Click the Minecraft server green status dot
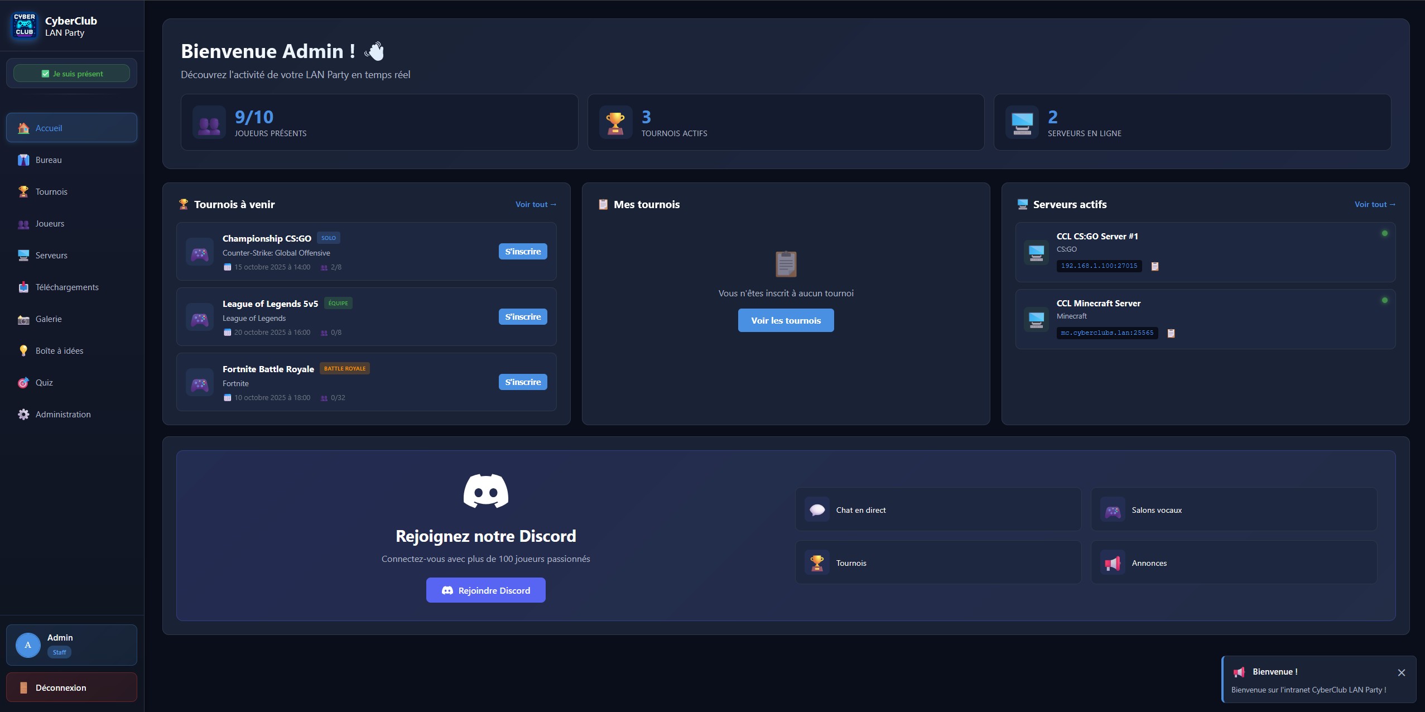Image resolution: width=1425 pixels, height=712 pixels. pos(1384,300)
